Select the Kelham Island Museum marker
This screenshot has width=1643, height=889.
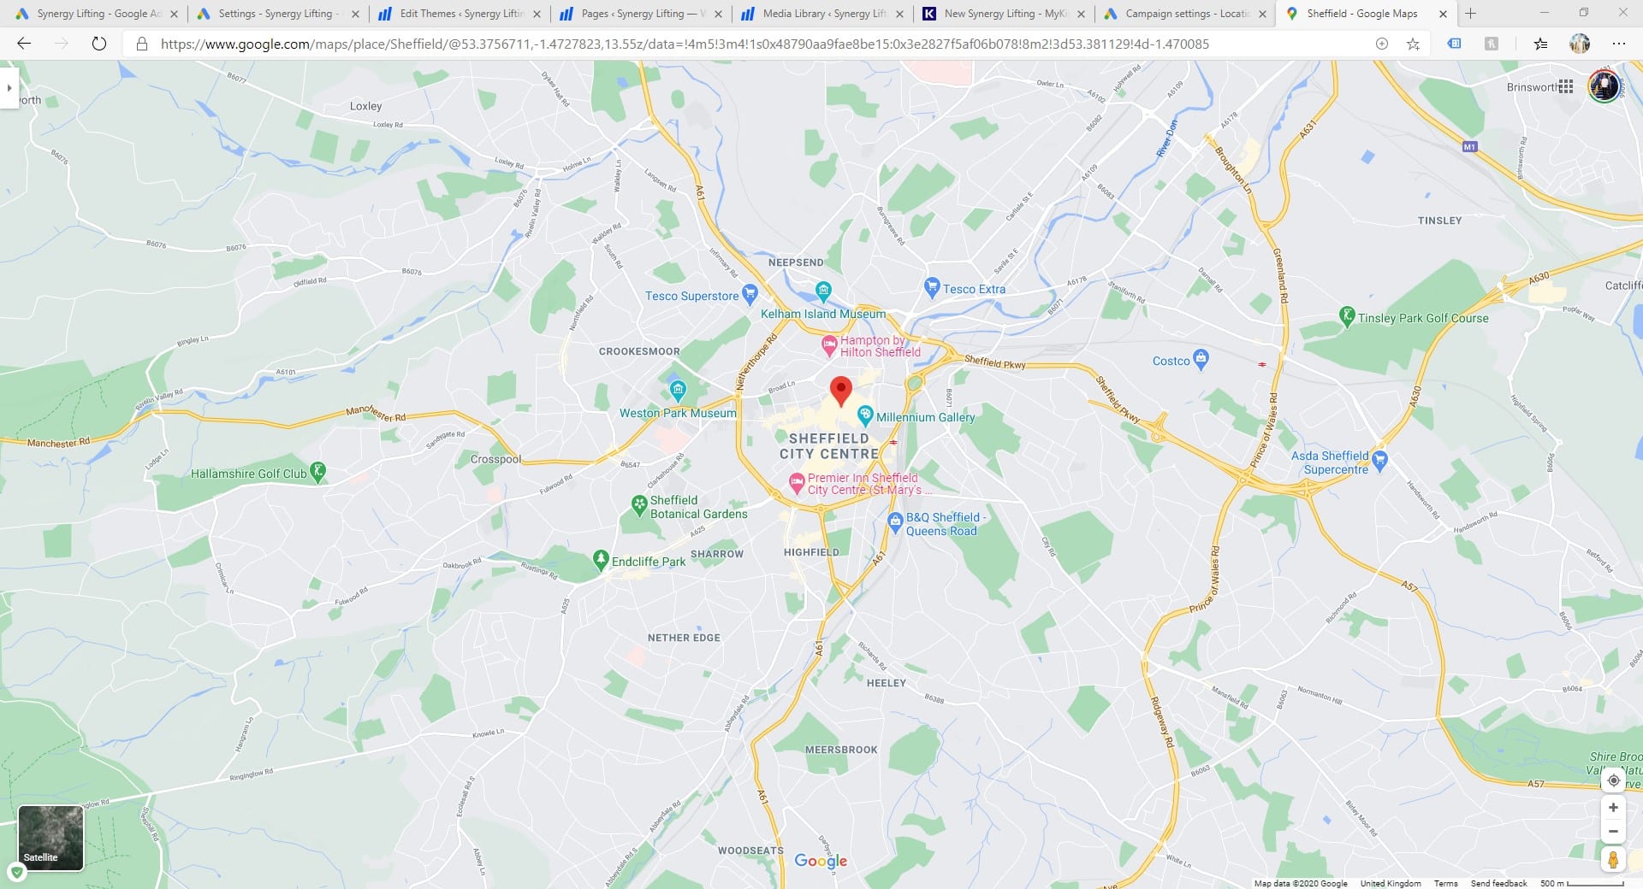coord(823,291)
